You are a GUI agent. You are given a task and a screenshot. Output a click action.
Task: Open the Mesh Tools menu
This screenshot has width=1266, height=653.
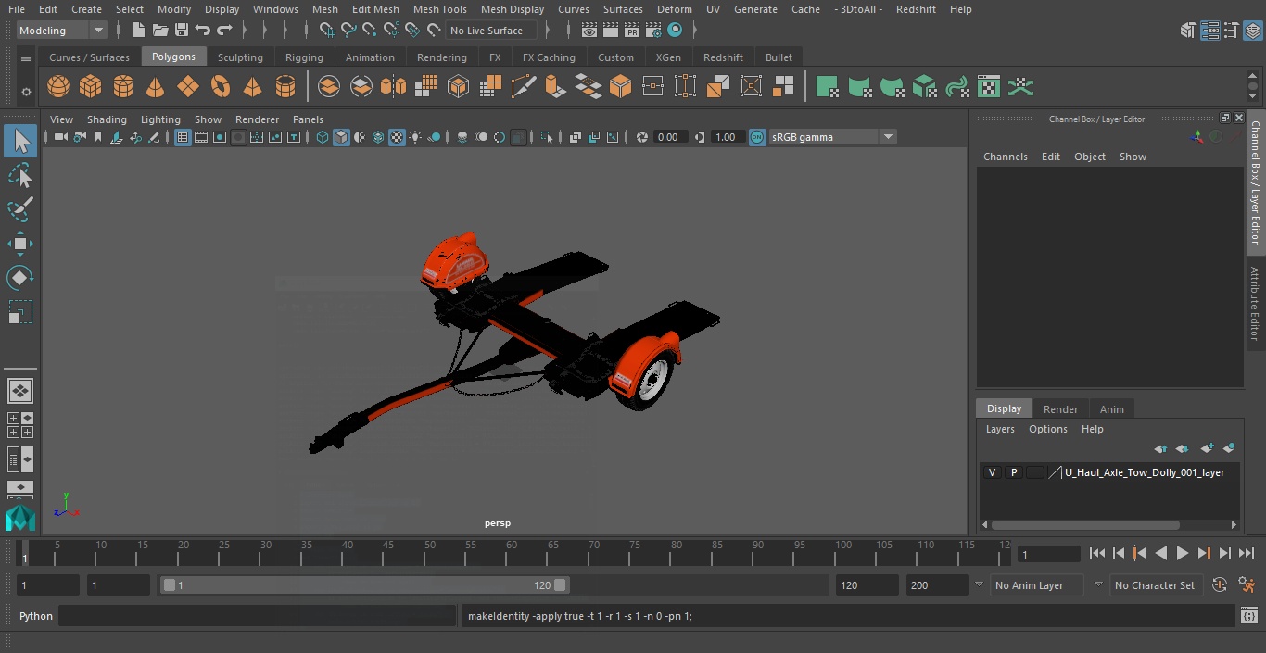click(439, 9)
